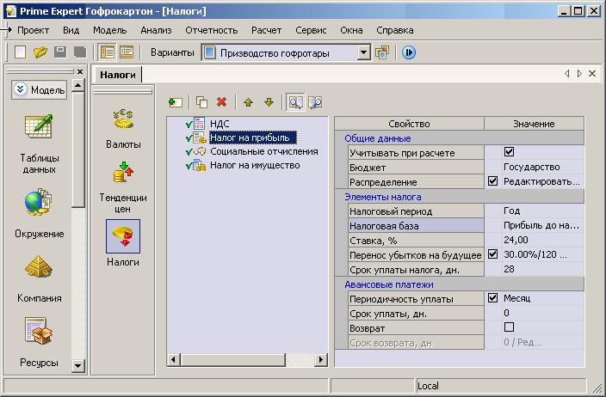Select Налог на имущество in the list
Image resolution: width=606 pixels, height=397 pixels.
(255, 165)
